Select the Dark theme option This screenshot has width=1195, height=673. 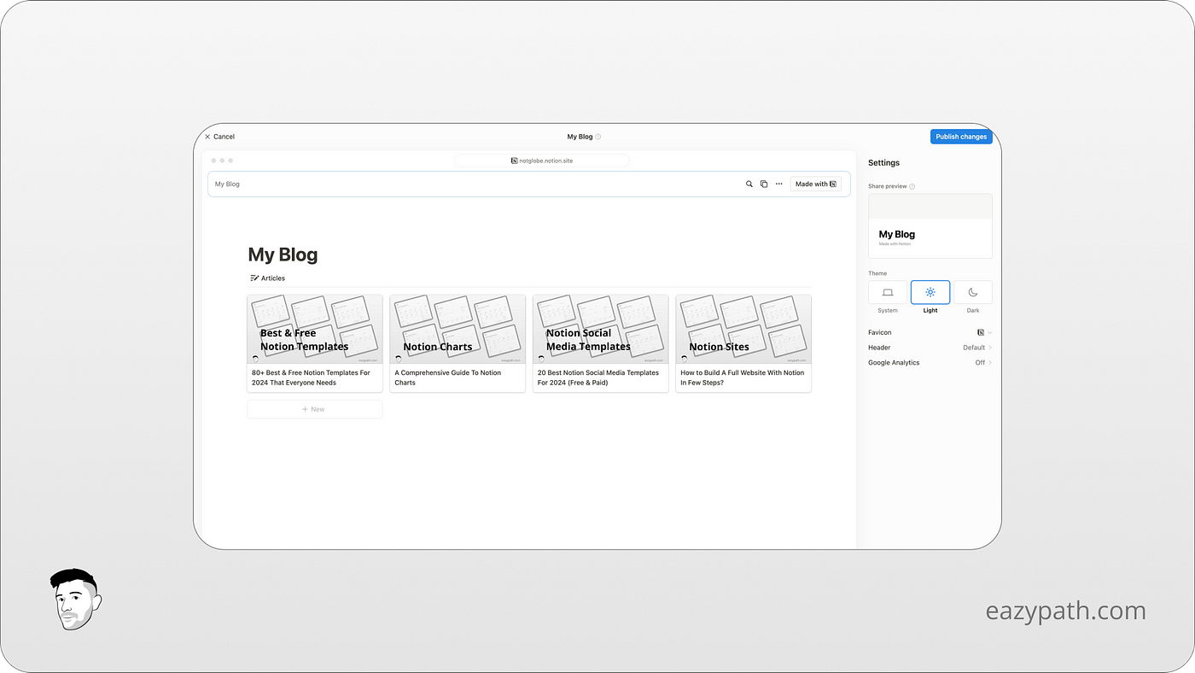[973, 292]
